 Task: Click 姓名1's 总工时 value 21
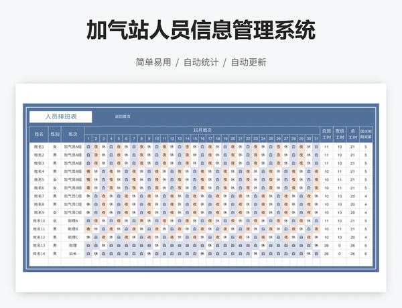pos(353,147)
